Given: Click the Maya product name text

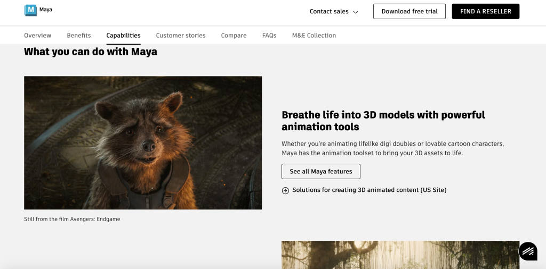Looking at the screenshot, I should (46, 10).
